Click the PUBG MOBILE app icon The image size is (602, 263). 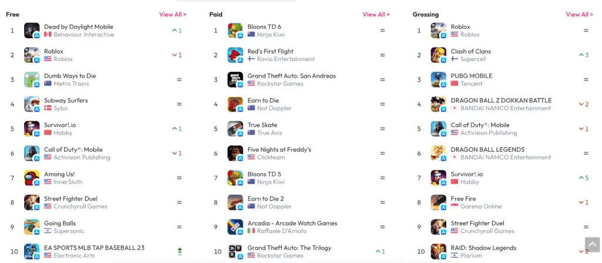click(439, 79)
